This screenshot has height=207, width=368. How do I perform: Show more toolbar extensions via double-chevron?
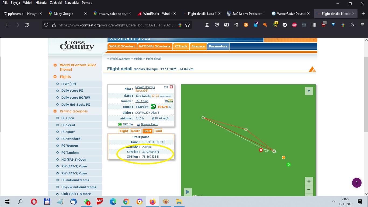click(x=353, y=25)
